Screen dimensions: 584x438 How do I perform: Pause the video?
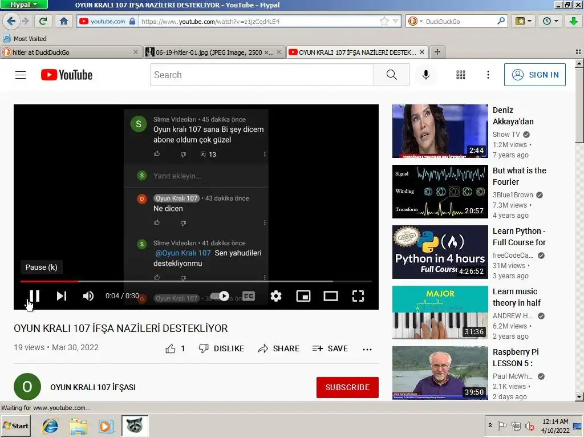pyautogui.click(x=34, y=296)
